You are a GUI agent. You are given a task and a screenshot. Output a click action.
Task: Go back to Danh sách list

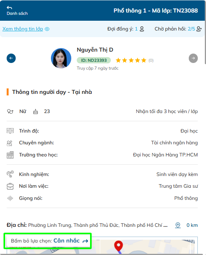point(17,11)
